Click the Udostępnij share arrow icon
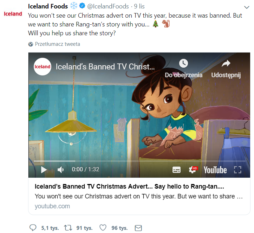254x233 pixels. (226, 63)
